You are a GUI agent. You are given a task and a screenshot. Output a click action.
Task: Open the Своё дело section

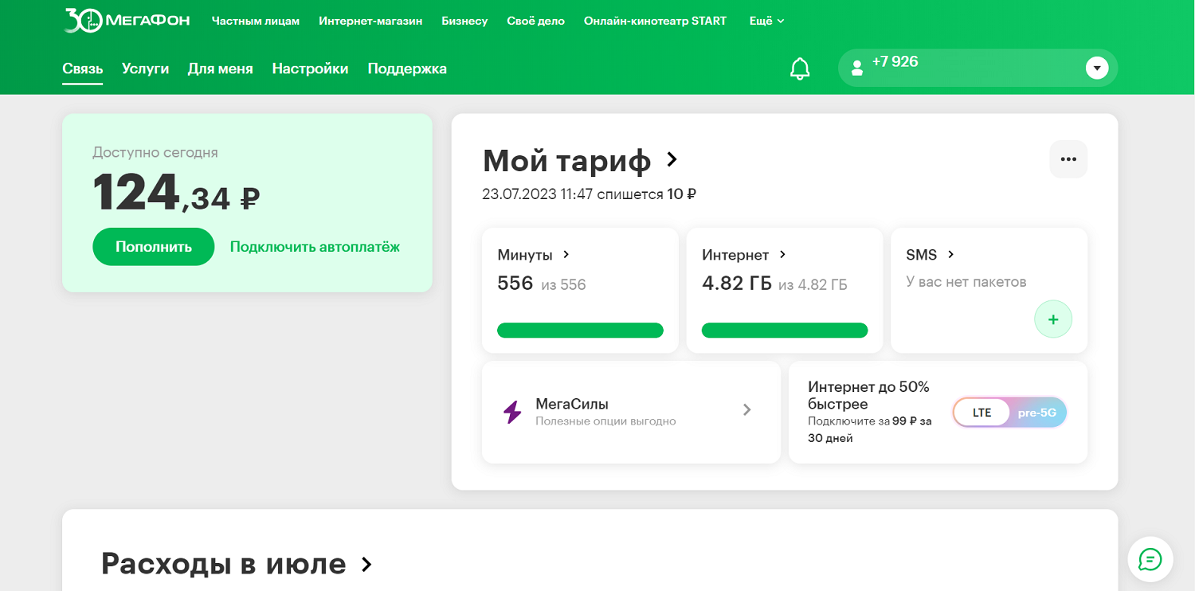(x=535, y=21)
